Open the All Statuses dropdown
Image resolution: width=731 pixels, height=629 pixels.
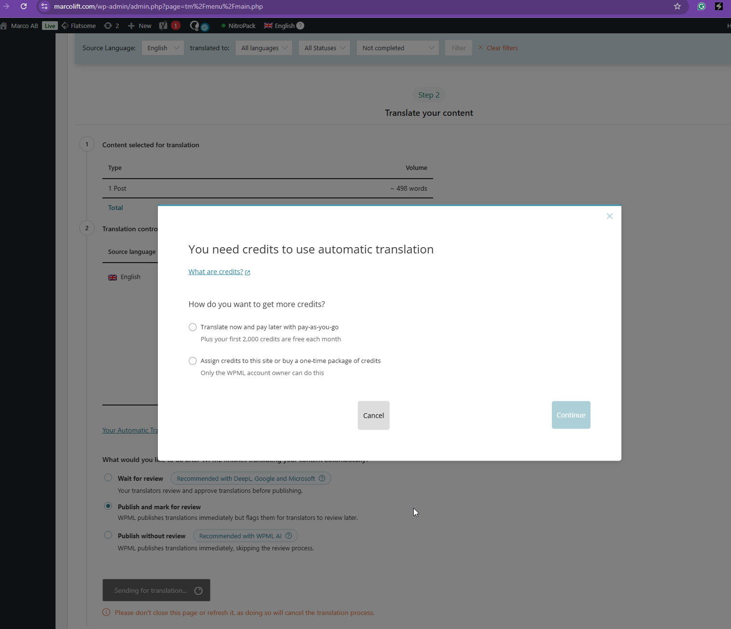point(324,48)
